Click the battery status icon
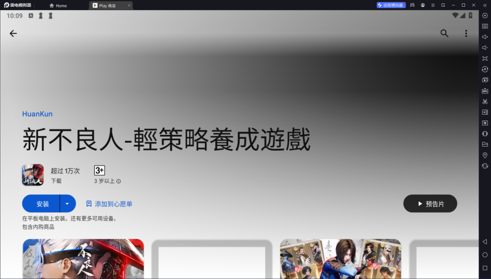Screen dimensions: 491x279 (x=470, y=16)
